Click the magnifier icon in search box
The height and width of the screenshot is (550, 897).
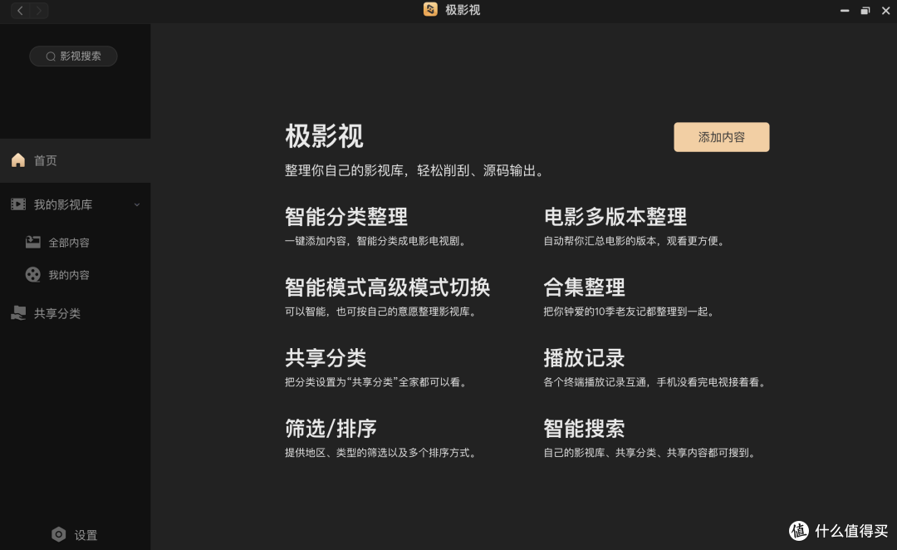pos(51,56)
